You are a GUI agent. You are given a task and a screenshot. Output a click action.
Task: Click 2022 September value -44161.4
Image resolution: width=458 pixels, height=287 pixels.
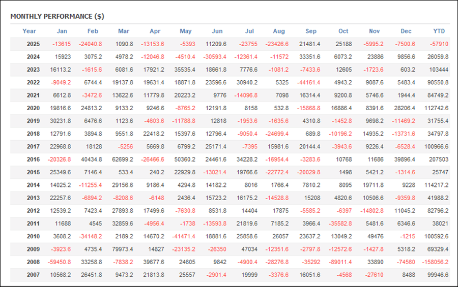308,82
